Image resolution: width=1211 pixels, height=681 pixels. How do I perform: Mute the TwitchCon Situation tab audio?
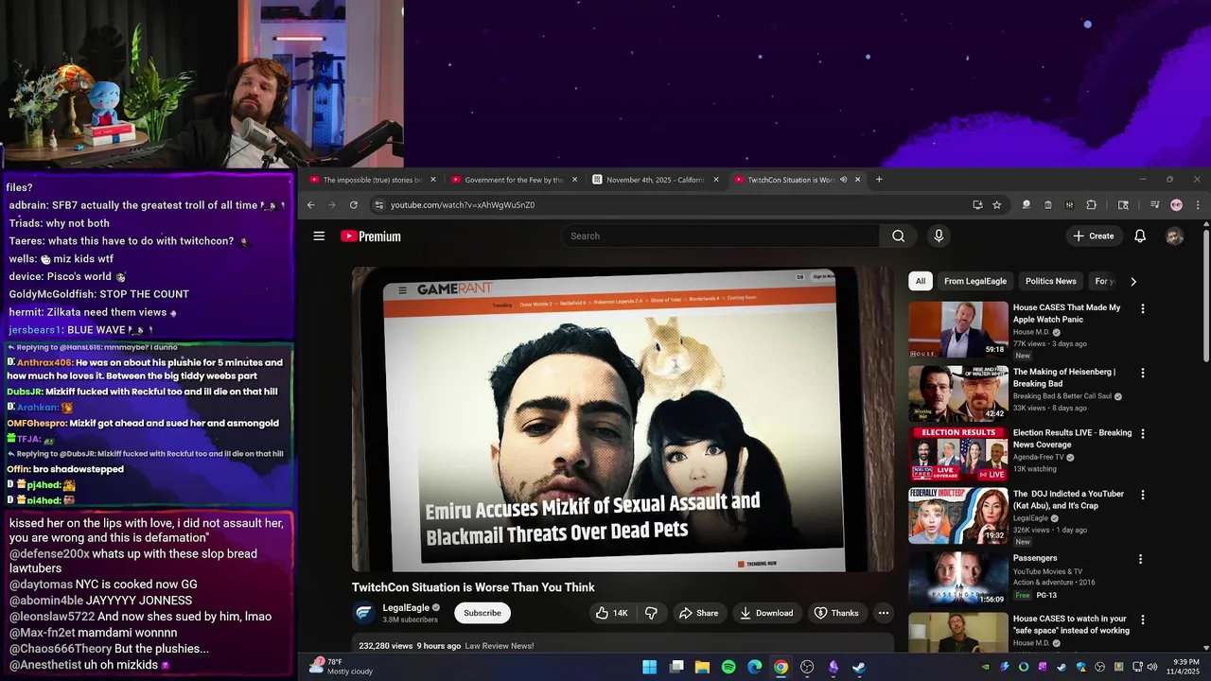[x=843, y=180]
